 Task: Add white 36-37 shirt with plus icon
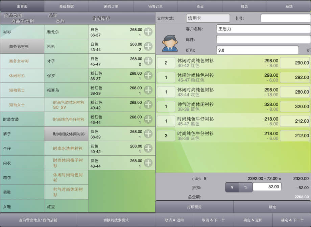(x=148, y=32)
